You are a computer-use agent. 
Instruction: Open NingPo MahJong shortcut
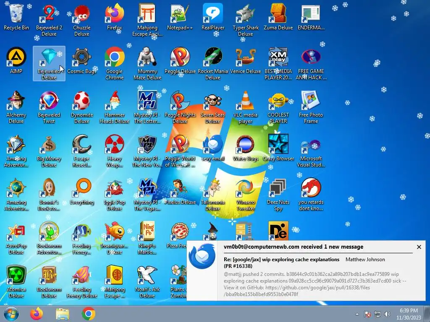click(147, 238)
